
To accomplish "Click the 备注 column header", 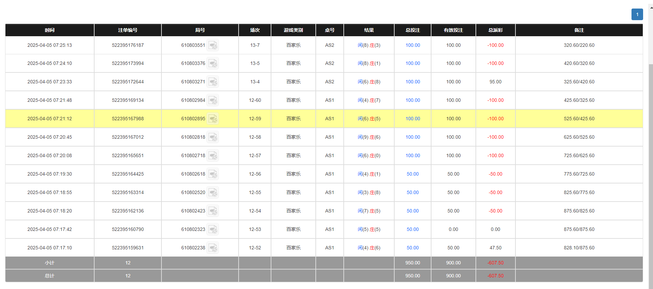I will 579,30.
